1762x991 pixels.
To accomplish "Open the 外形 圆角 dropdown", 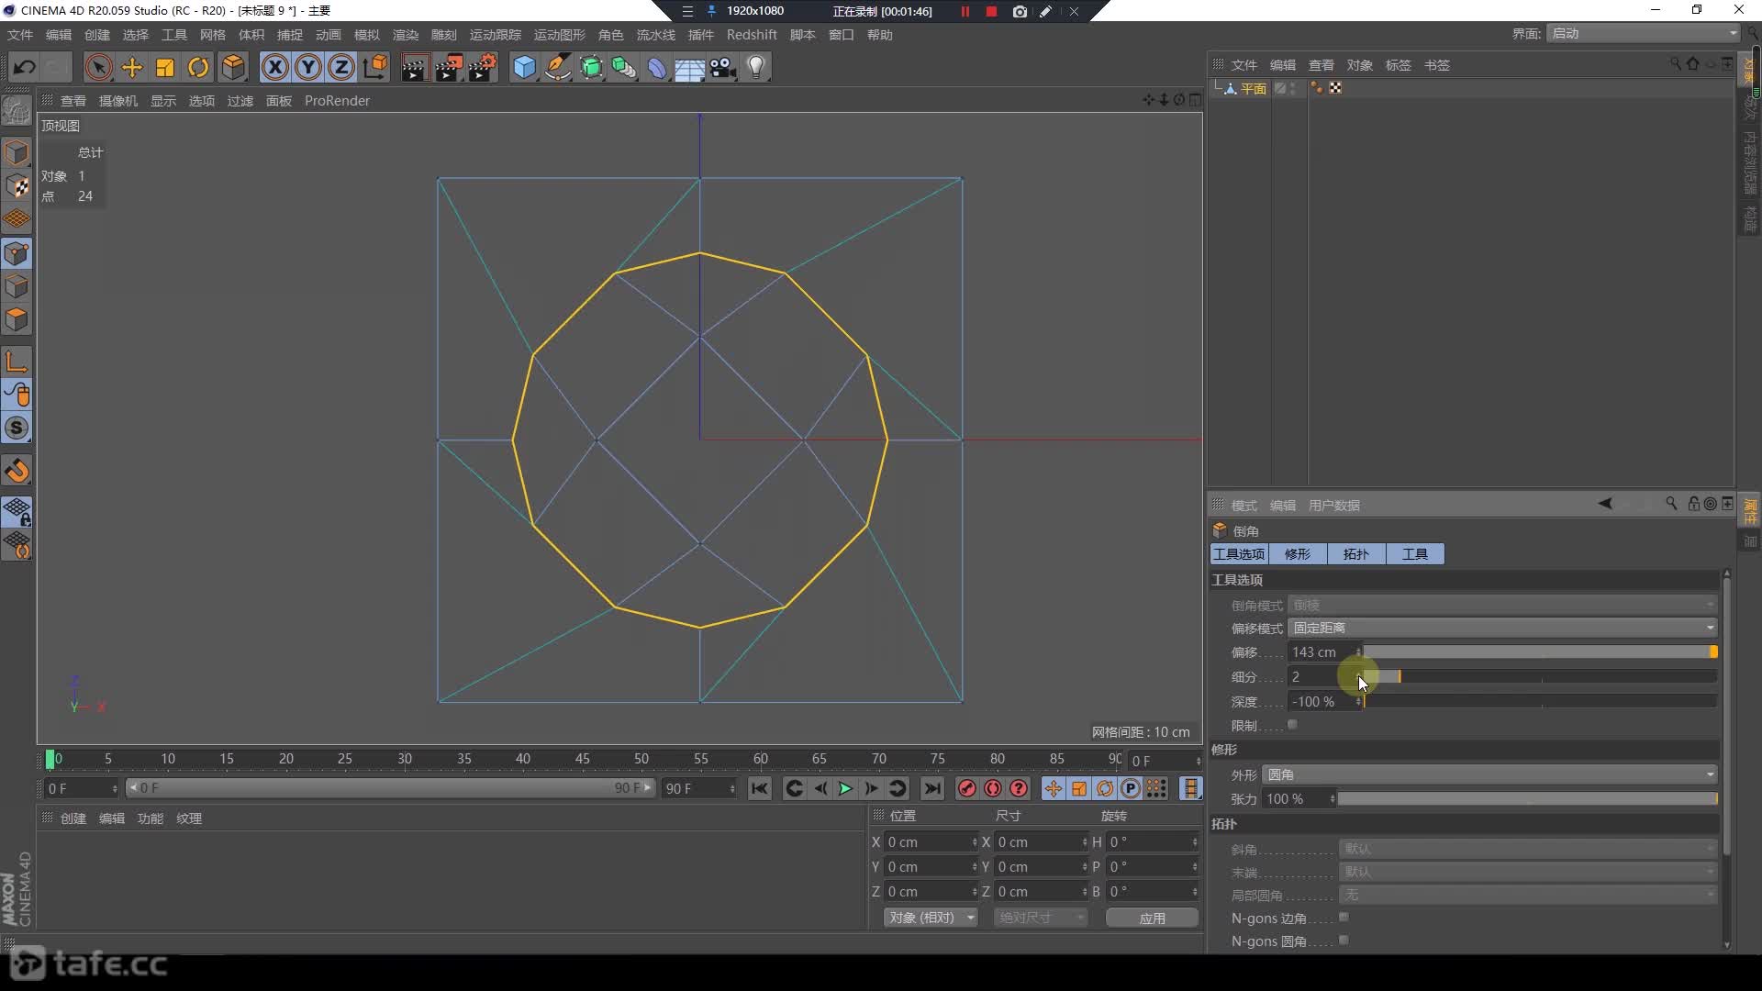I will pyautogui.click(x=1489, y=774).
